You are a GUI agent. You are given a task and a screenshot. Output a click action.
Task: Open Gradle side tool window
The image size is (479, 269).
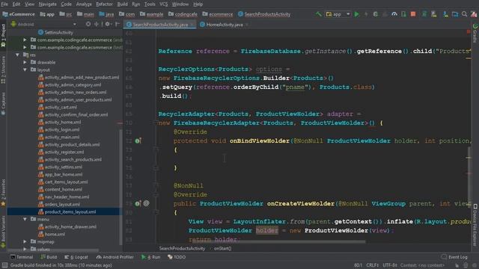tap(475, 33)
